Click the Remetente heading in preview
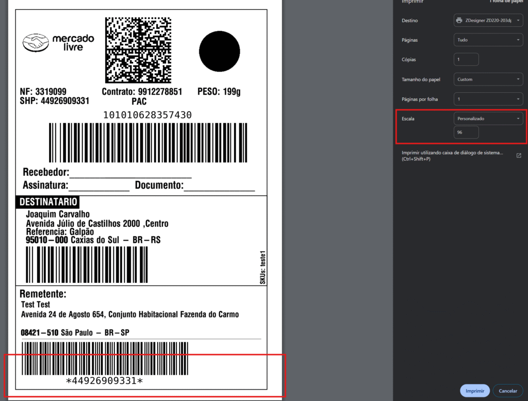 point(43,294)
